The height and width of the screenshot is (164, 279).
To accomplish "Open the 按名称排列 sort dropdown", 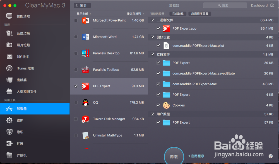I will 135,14.
